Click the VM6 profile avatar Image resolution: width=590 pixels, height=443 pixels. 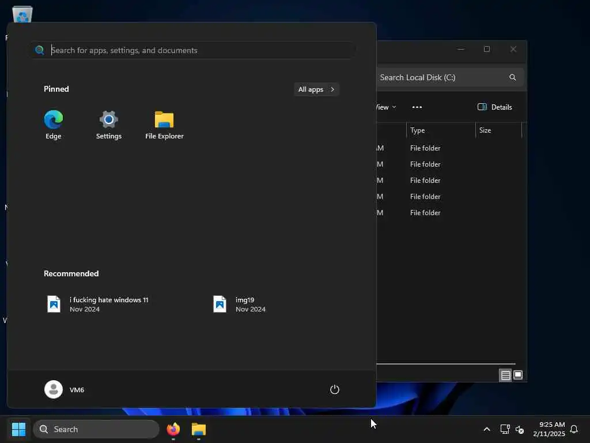pyautogui.click(x=54, y=389)
